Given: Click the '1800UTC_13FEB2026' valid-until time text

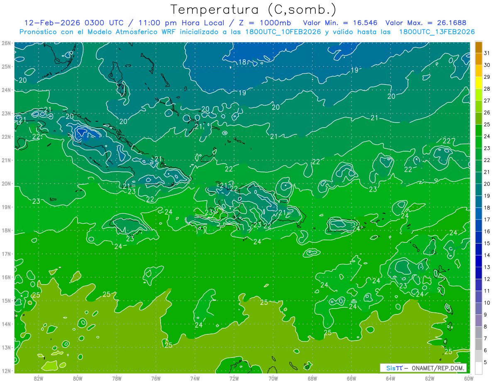Looking at the screenshot, I should tap(437, 32).
